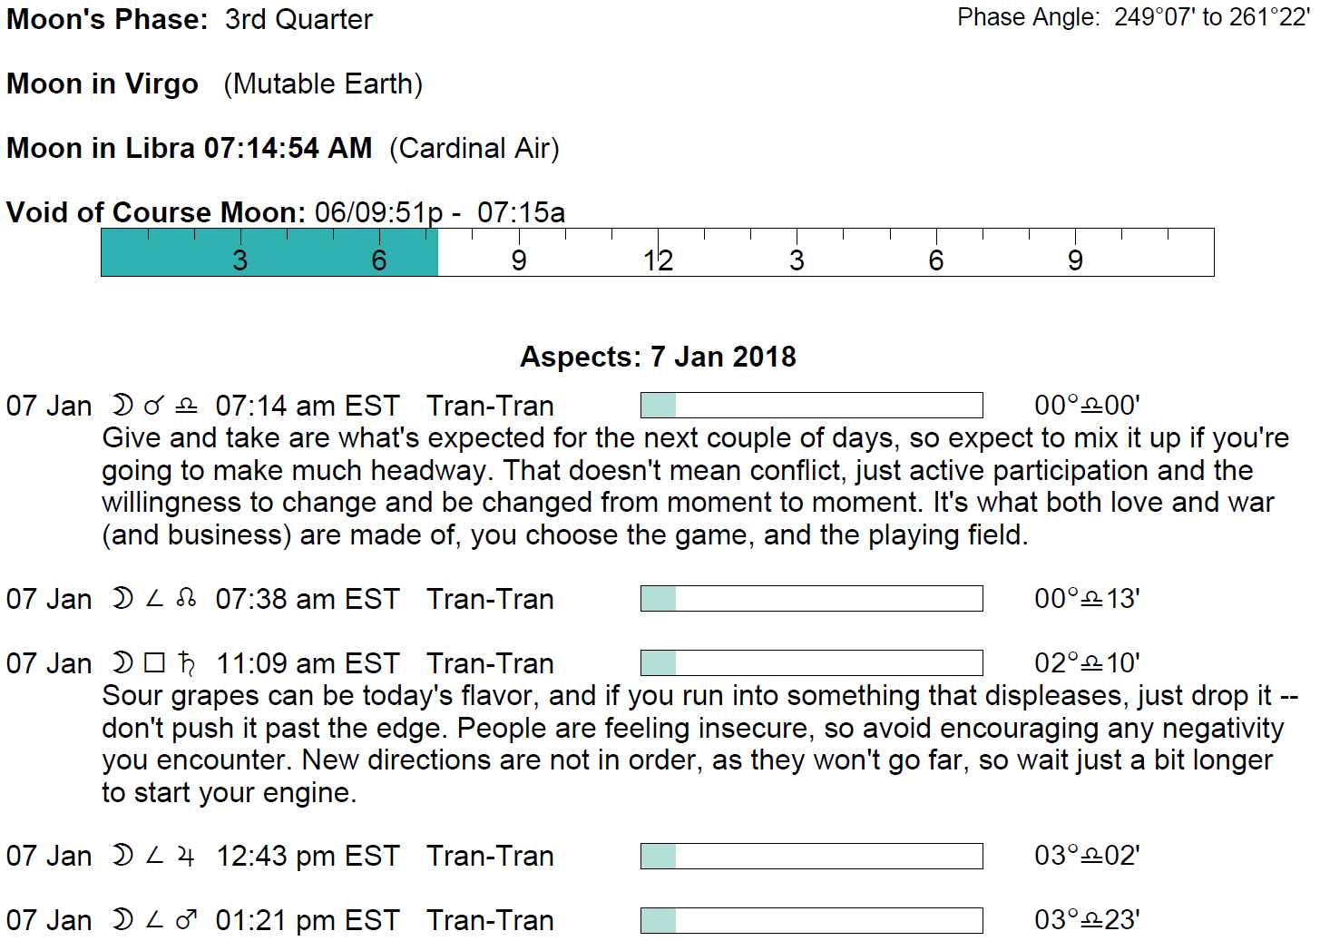Click the Phase Angle text at top right
1320x941 pixels.
tap(1132, 17)
